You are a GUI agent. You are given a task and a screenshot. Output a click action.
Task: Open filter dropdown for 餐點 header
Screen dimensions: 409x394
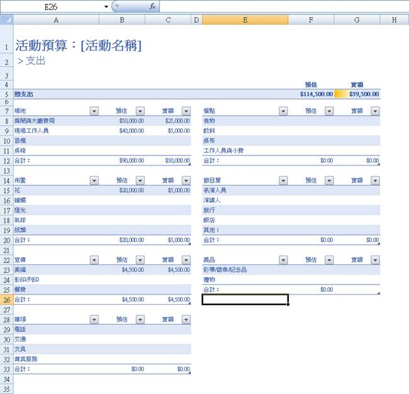tap(283, 111)
